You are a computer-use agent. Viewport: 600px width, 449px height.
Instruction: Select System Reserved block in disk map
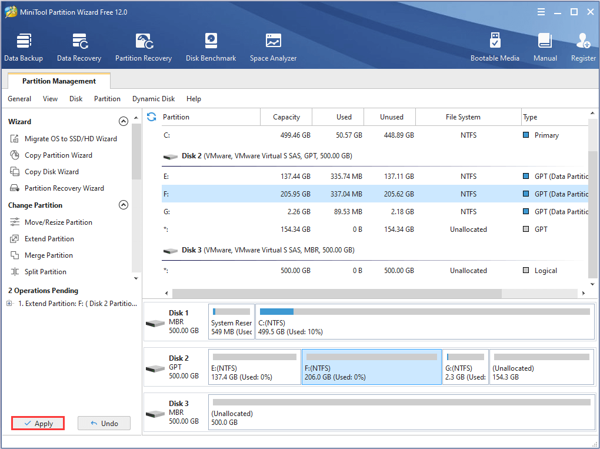[x=232, y=321]
